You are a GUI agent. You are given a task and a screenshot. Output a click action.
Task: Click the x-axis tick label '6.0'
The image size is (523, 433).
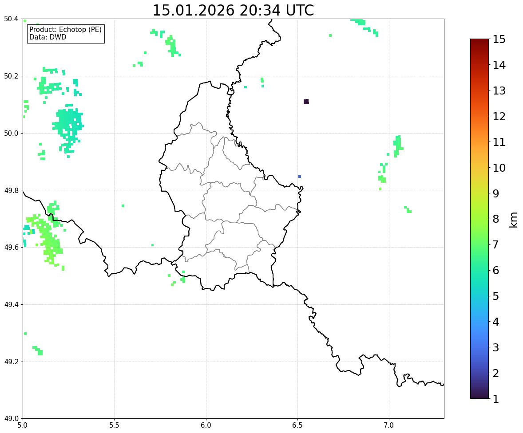[x=206, y=425]
